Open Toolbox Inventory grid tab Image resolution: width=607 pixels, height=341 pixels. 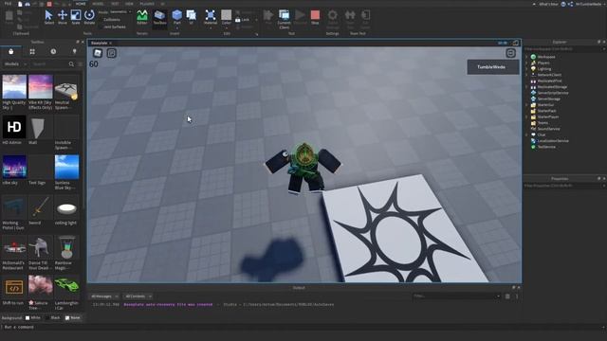(x=32, y=51)
